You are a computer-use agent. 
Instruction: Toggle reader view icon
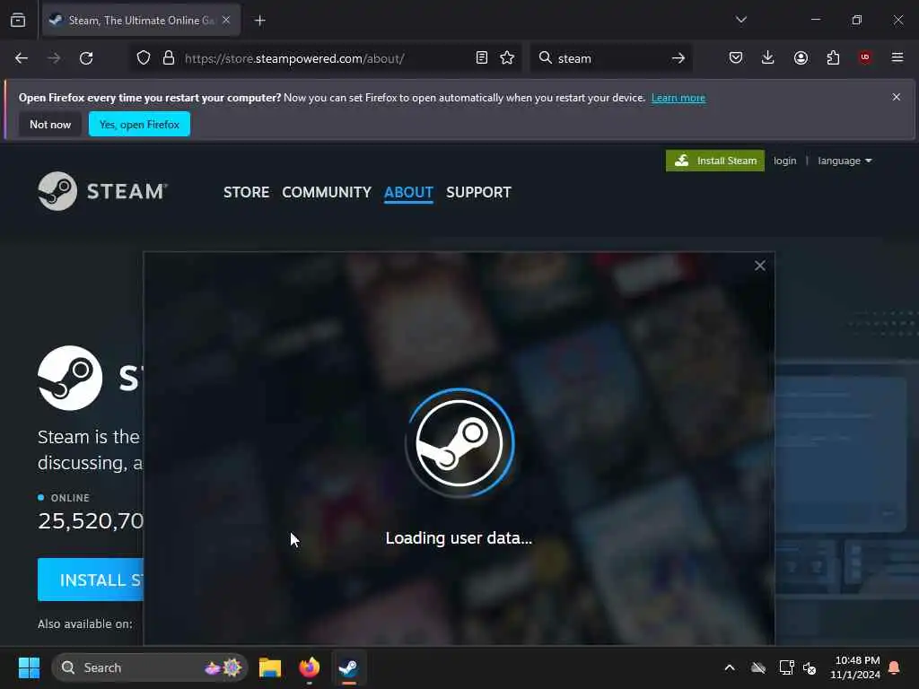(481, 58)
